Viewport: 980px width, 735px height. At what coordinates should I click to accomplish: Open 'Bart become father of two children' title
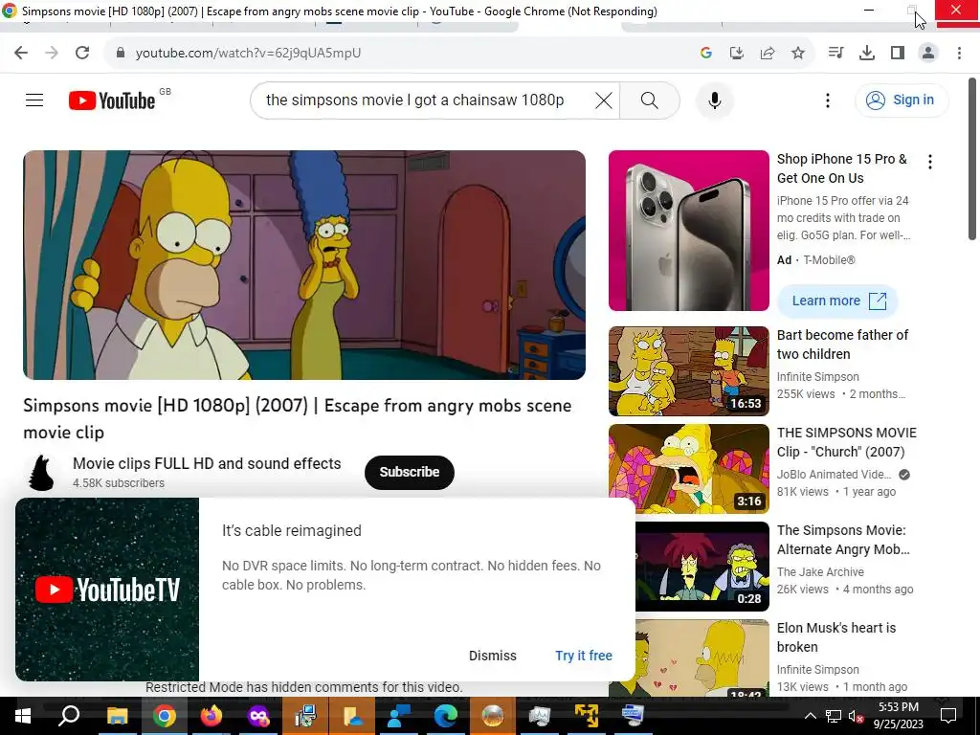[842, 345]
